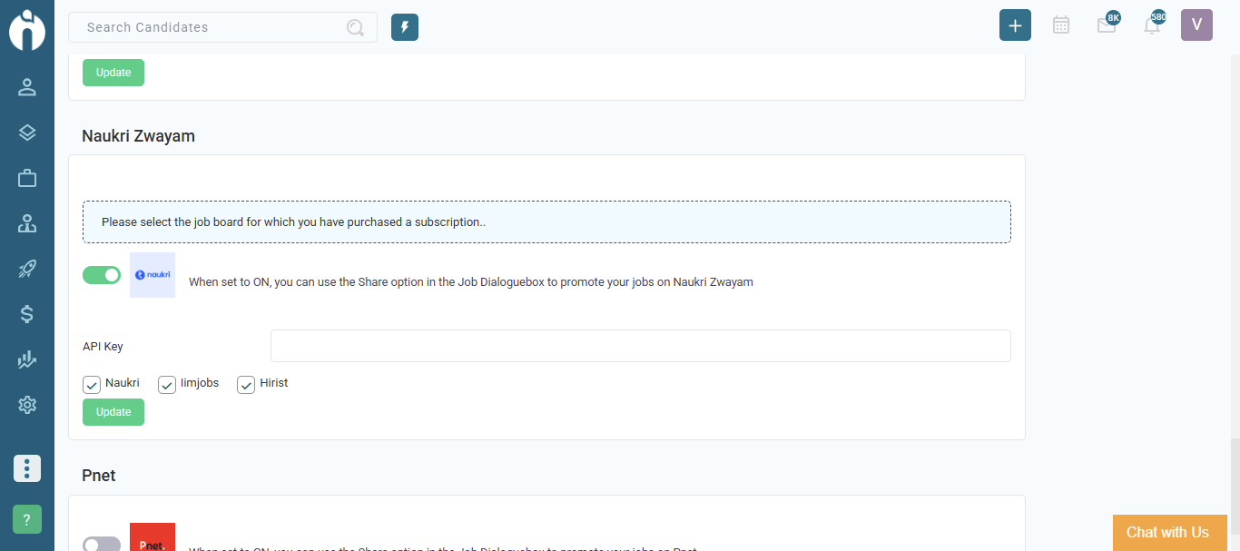The image size is (1240, 551).
Task: Click the lightning bolt quick action icon
Action: (x=405, y=27)
